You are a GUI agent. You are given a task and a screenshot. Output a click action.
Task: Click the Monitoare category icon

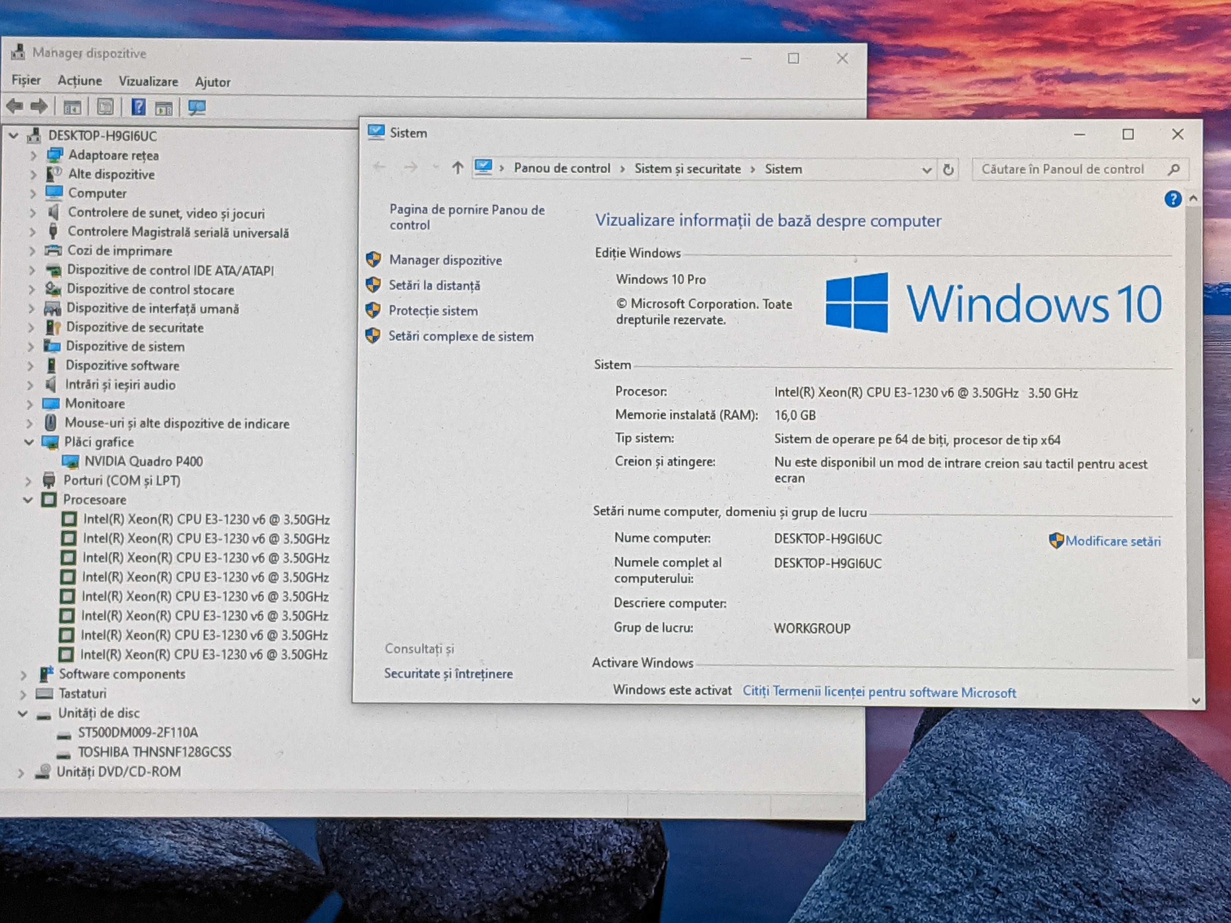(x=51, y=404)
